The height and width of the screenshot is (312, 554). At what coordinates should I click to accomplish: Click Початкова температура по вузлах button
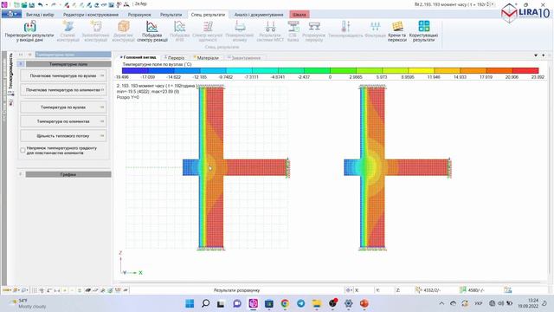point(63,75)
